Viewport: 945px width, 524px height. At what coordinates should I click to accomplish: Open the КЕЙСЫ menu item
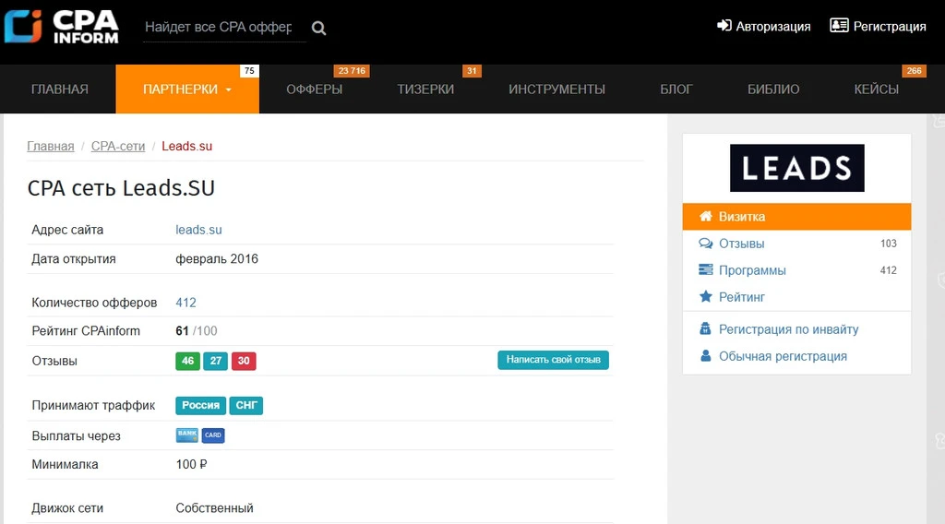pyautogui.click(x=877, y=89)
